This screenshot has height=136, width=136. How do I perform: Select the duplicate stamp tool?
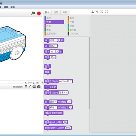coord(93,12)
